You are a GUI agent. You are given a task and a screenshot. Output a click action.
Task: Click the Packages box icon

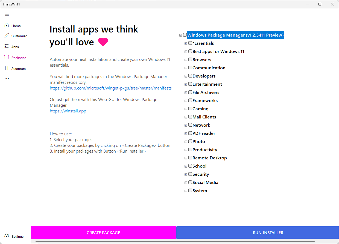pyautogui.click(x=7, y=57)
